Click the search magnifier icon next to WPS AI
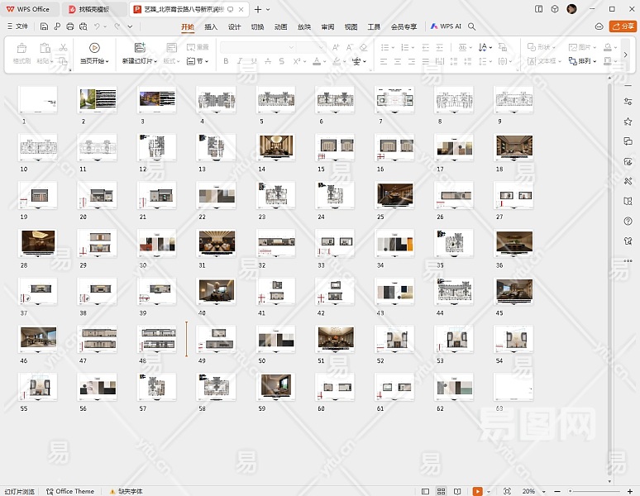Viewport: 640px width, 496px height. tap(472, 26)
